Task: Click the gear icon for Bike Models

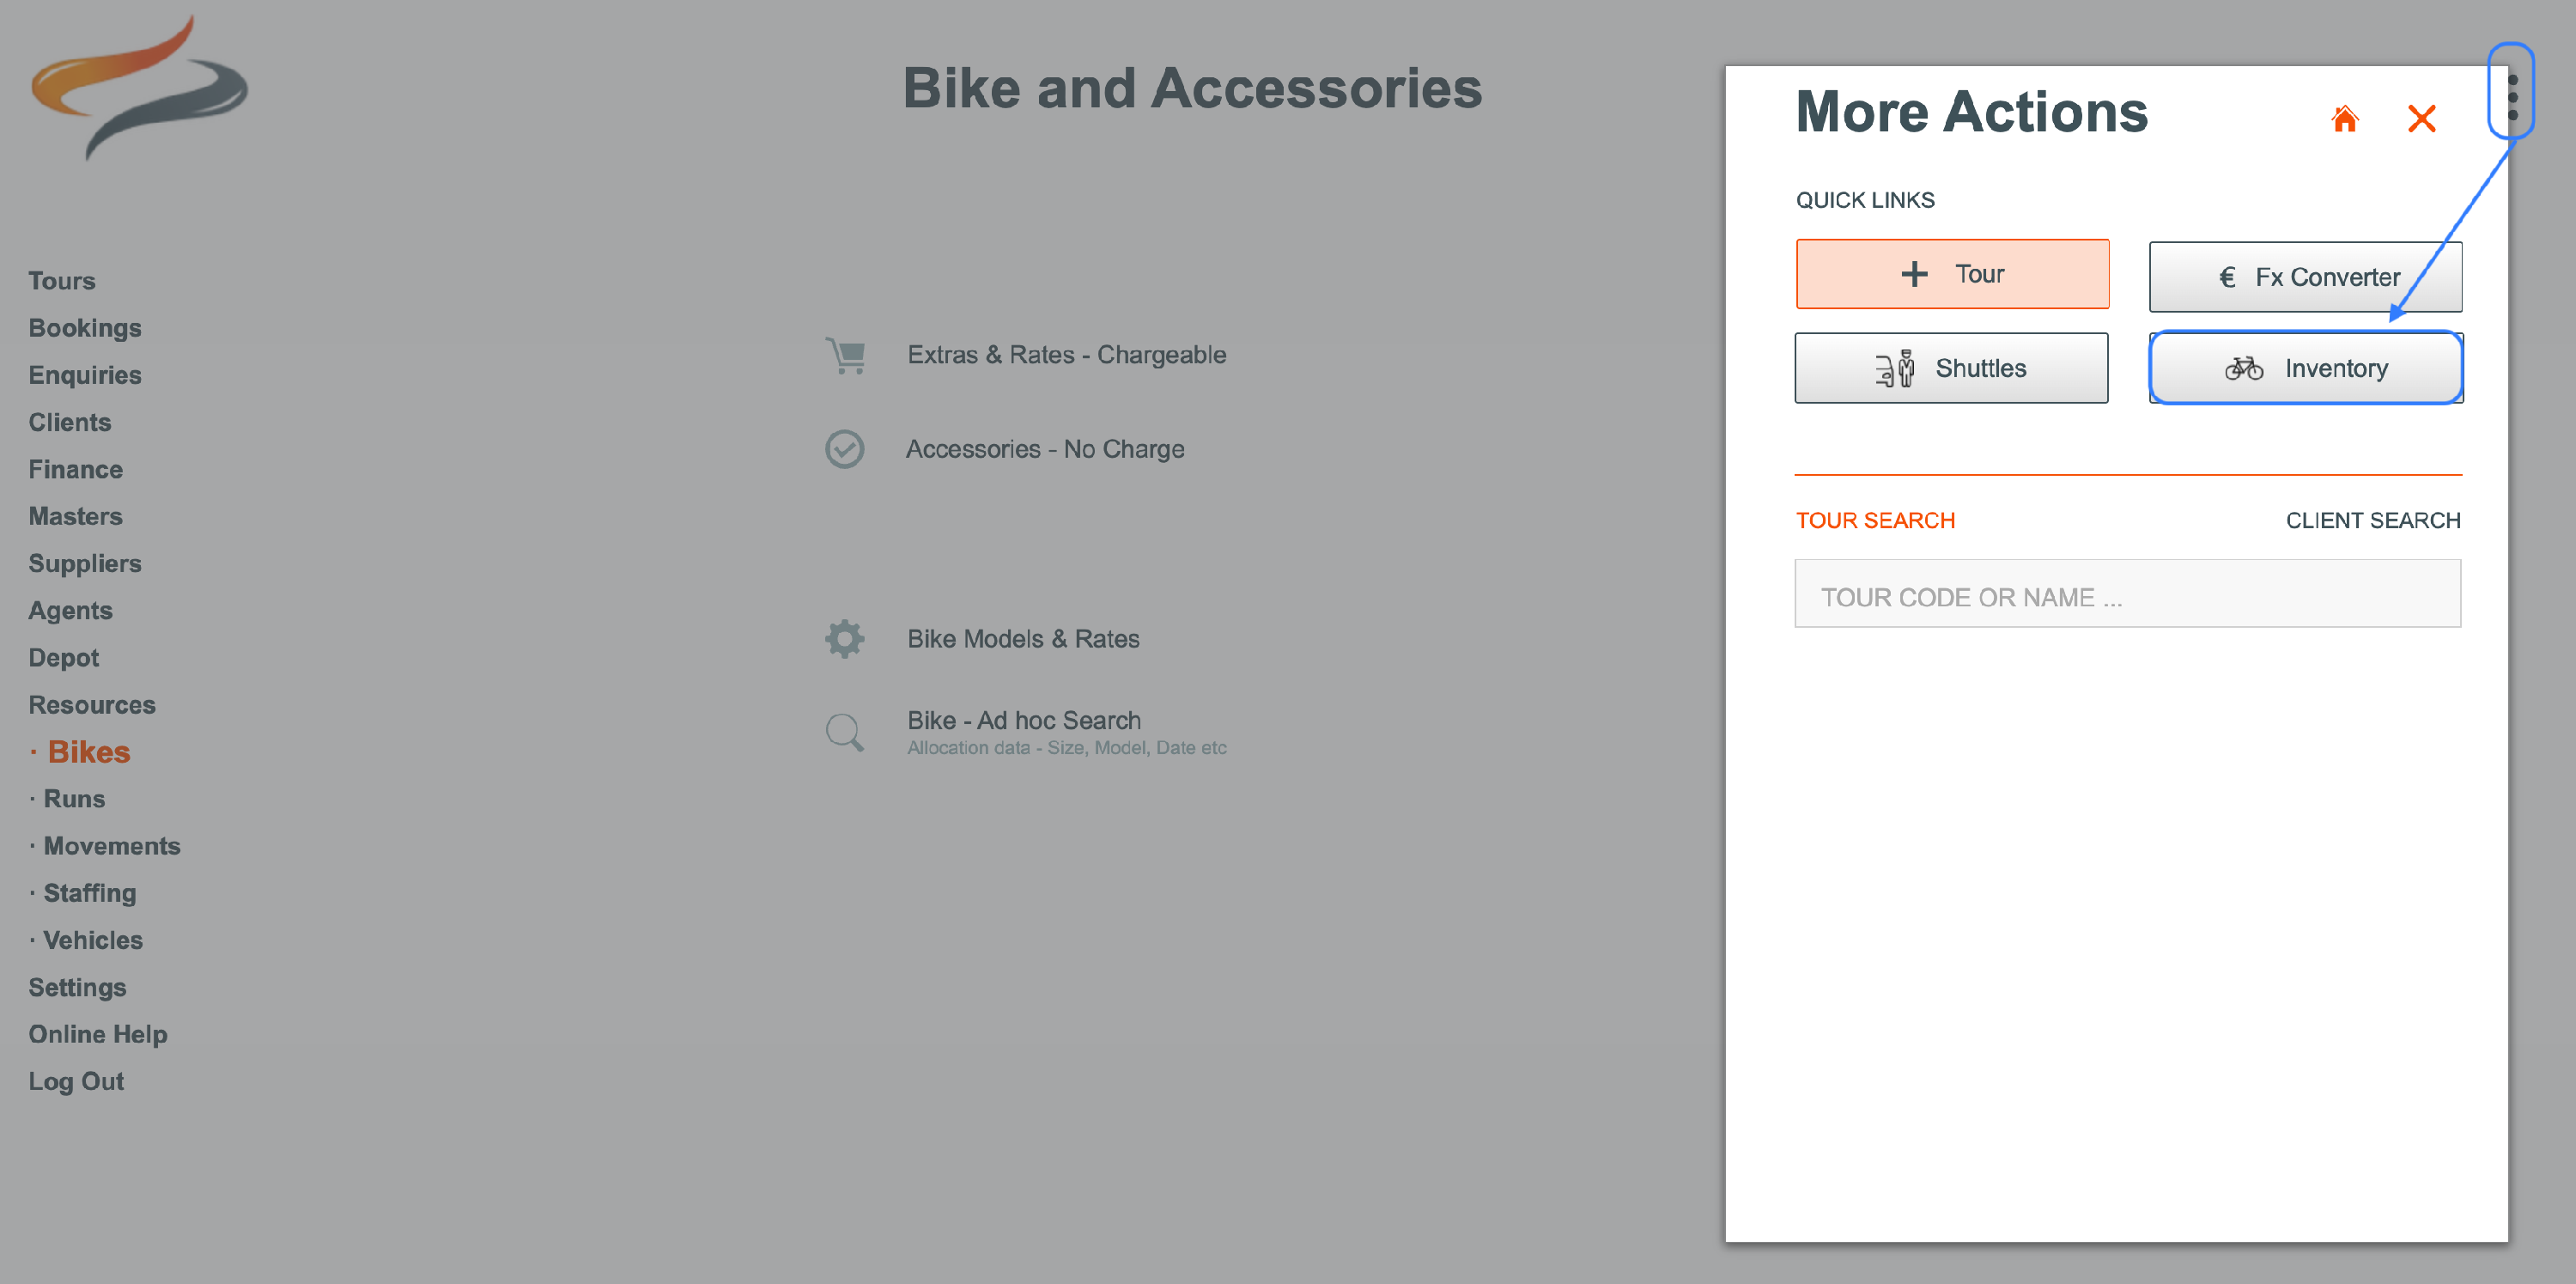Action: [845, 638]
